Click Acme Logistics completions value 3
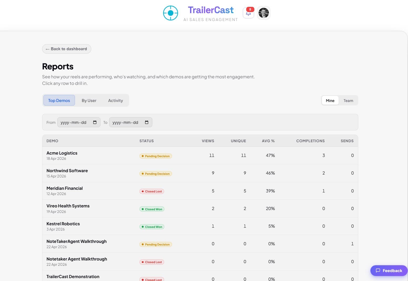Screen dimensions: 408x281 [x=324, y=155]
